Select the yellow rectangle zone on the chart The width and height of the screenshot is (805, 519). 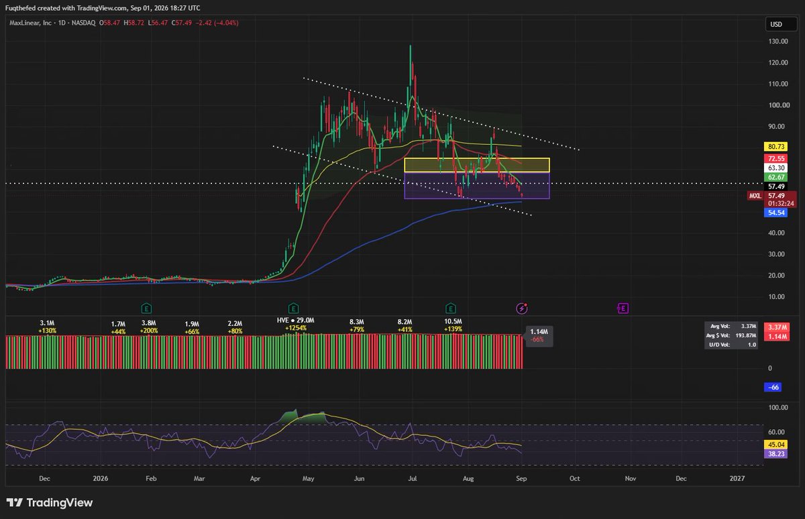(x=477, y=166)
